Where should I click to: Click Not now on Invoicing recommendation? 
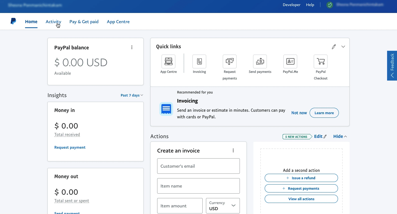click(x=299, y=113)
